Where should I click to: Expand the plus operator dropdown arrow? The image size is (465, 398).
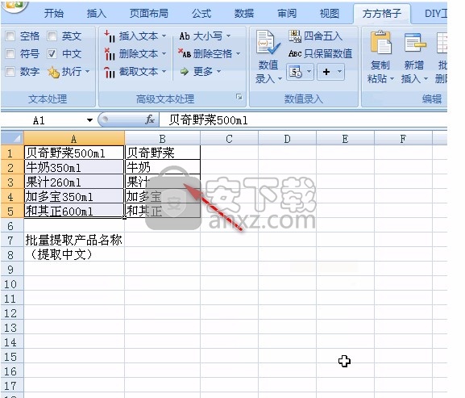[339, 72]
